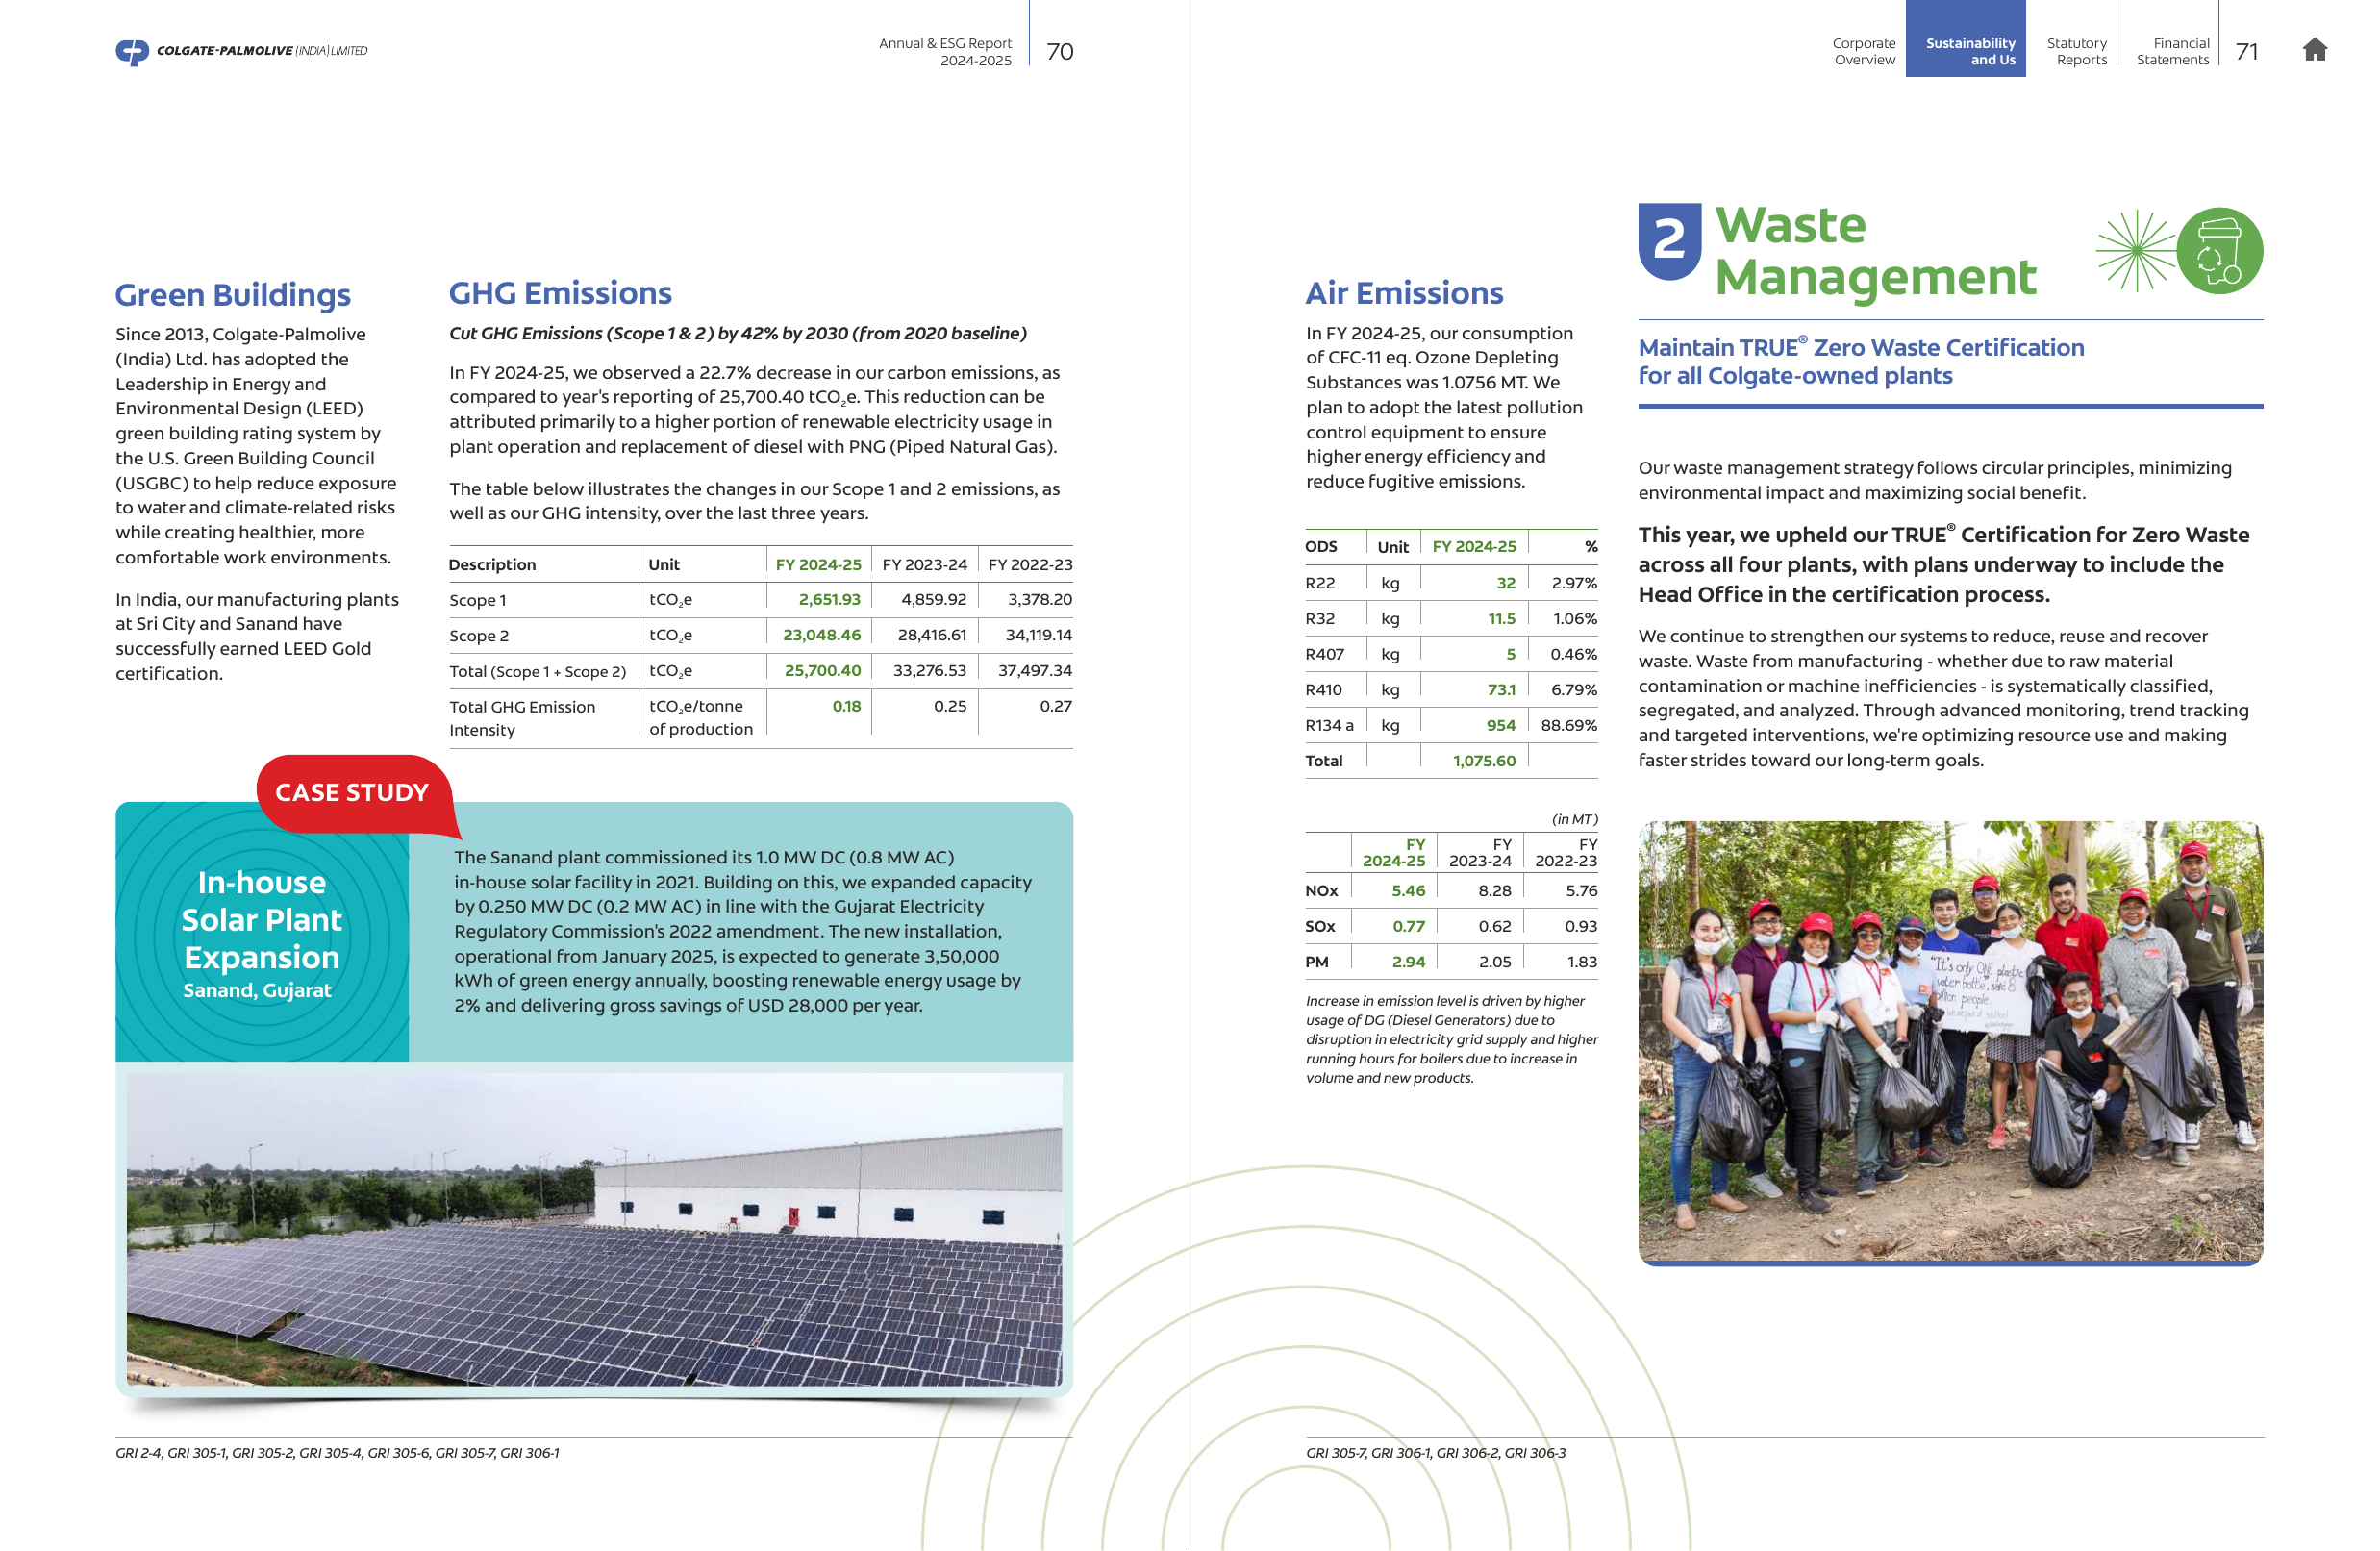
Task: Click the ODS total 1,075.60
Action: coord(1484,761)
